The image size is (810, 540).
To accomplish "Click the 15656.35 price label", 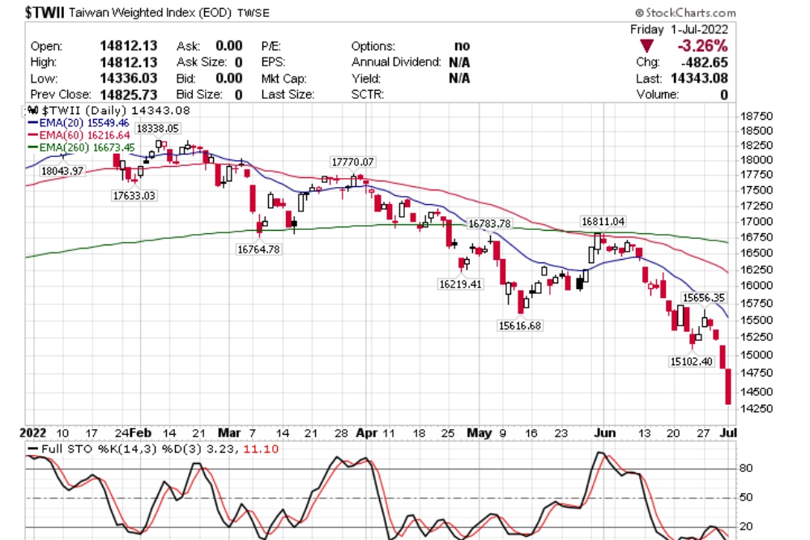I will pos(704,298).
